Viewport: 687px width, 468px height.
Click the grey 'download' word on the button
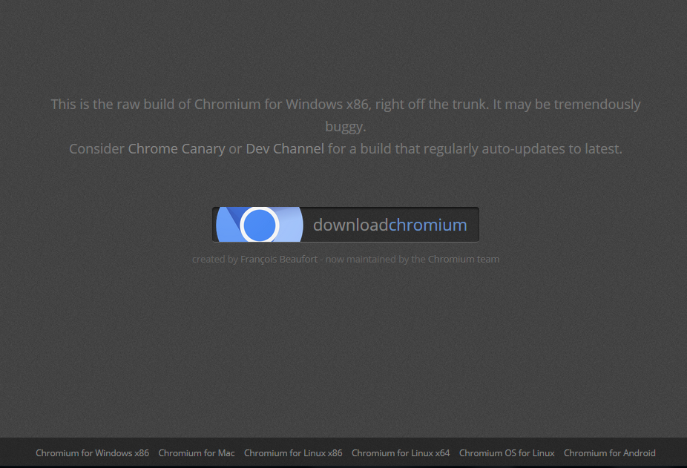[x=350, y=225]
